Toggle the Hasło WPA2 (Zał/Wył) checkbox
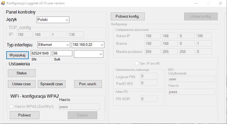The height and width of the screenshot is (124, 227). [x=11, y=107]
